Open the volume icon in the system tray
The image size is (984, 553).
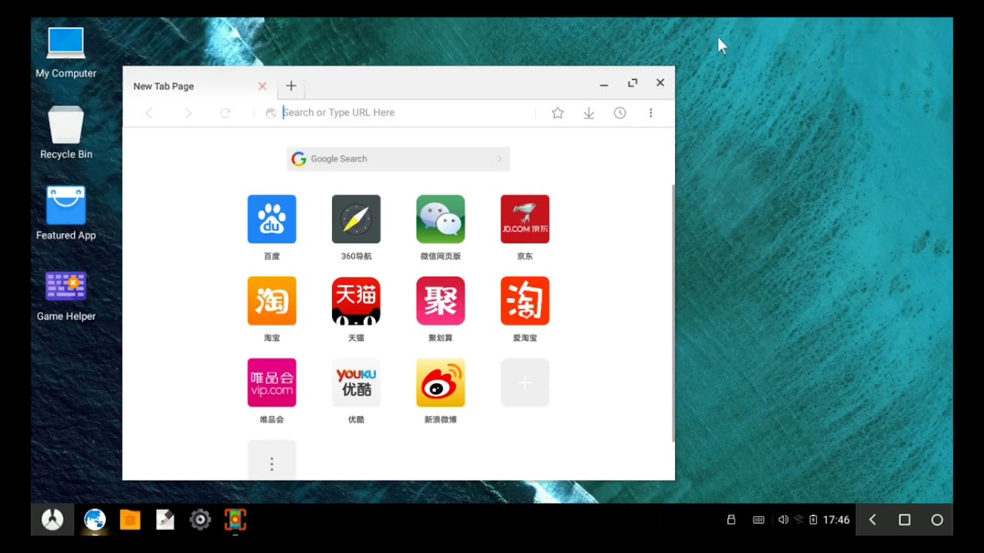(783, 519)
